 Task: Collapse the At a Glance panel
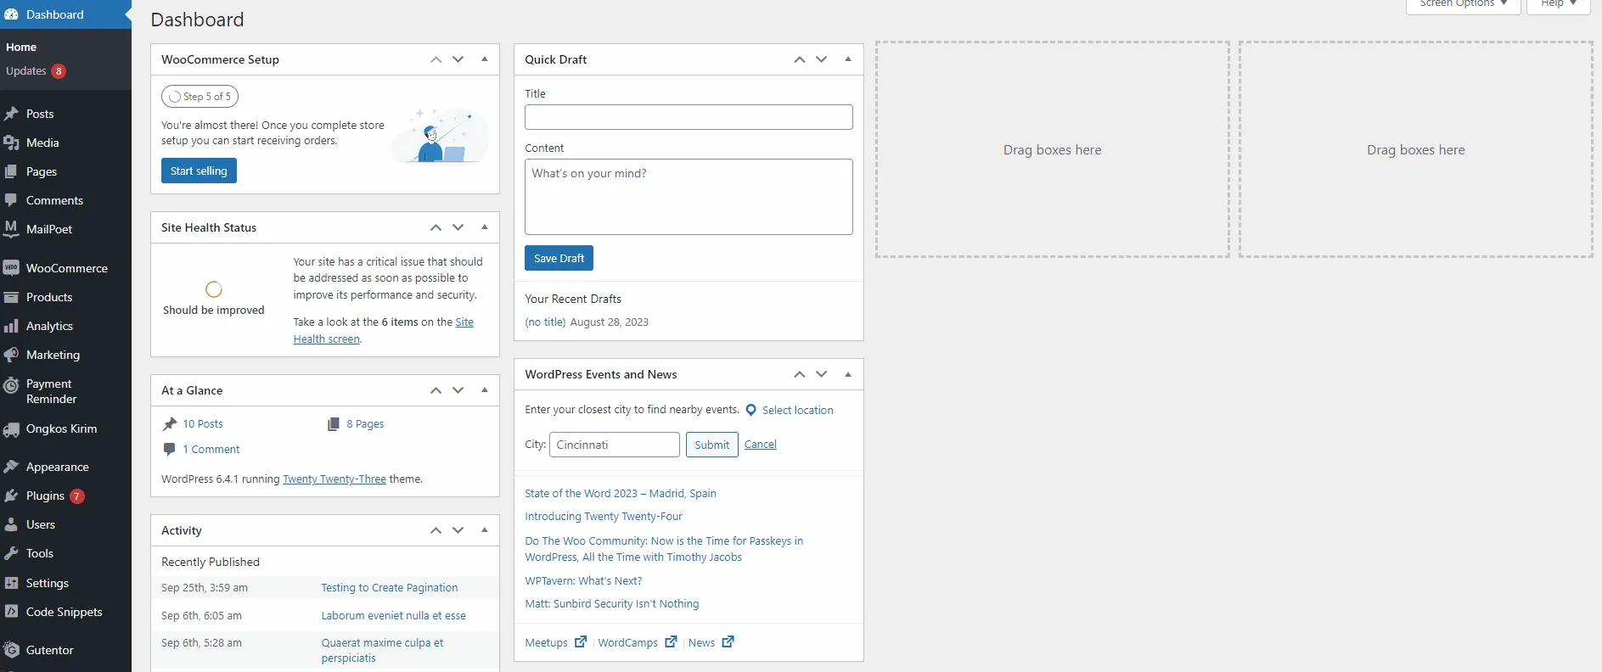click(x=485, y=390)
